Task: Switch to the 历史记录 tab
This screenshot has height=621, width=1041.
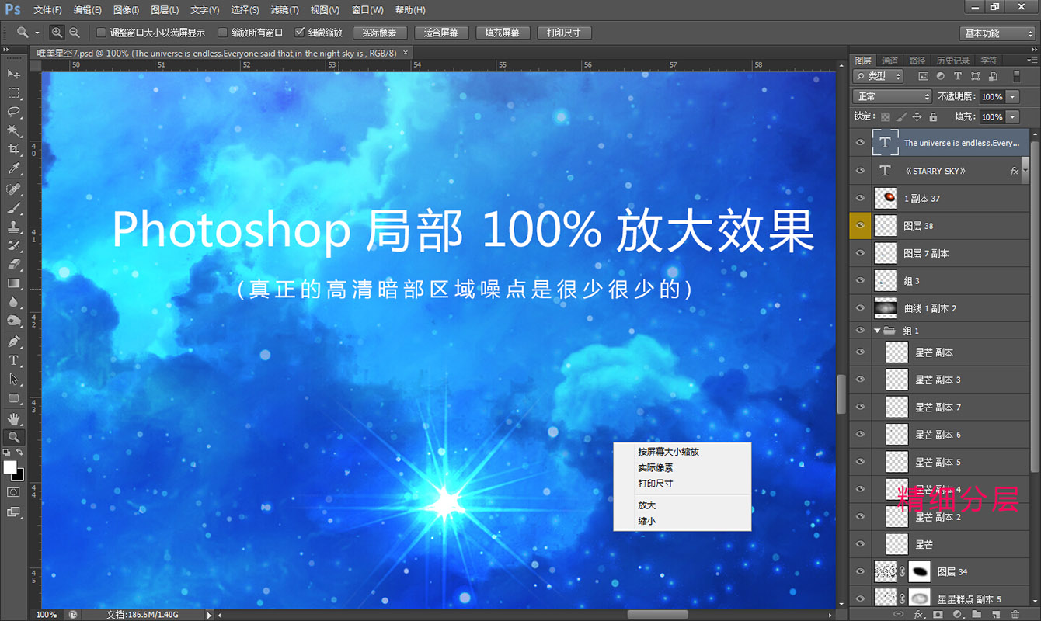Action: [952, 60]
